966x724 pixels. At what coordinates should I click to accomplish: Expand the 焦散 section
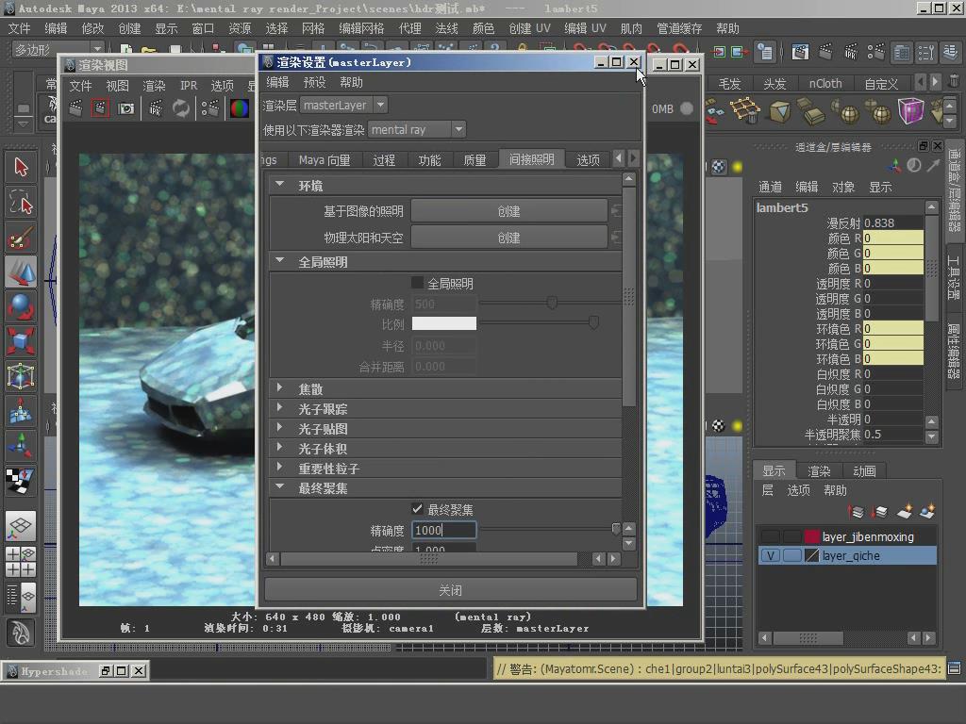[279, 387]
